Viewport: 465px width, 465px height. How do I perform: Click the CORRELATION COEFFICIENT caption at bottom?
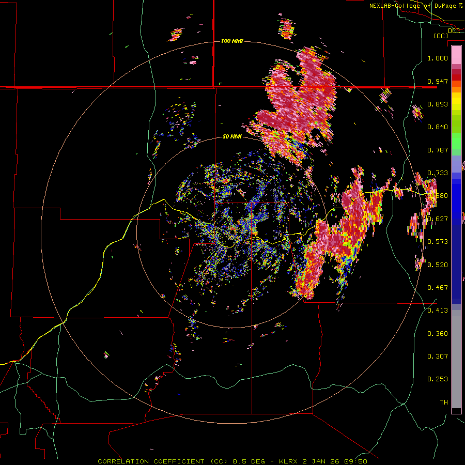[233, 461]
